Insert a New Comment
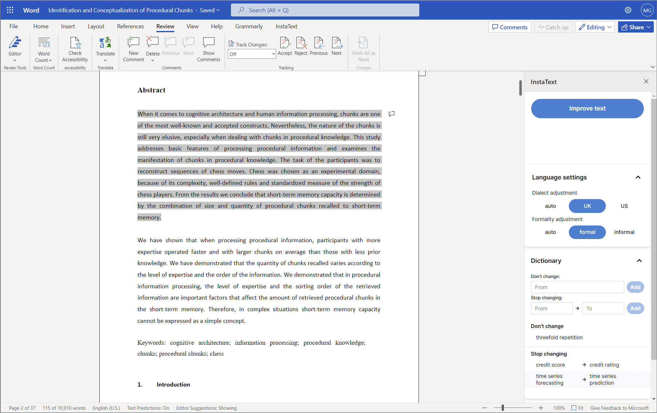The height and width of the screenshot is (413, 657). tap(133, 48)
